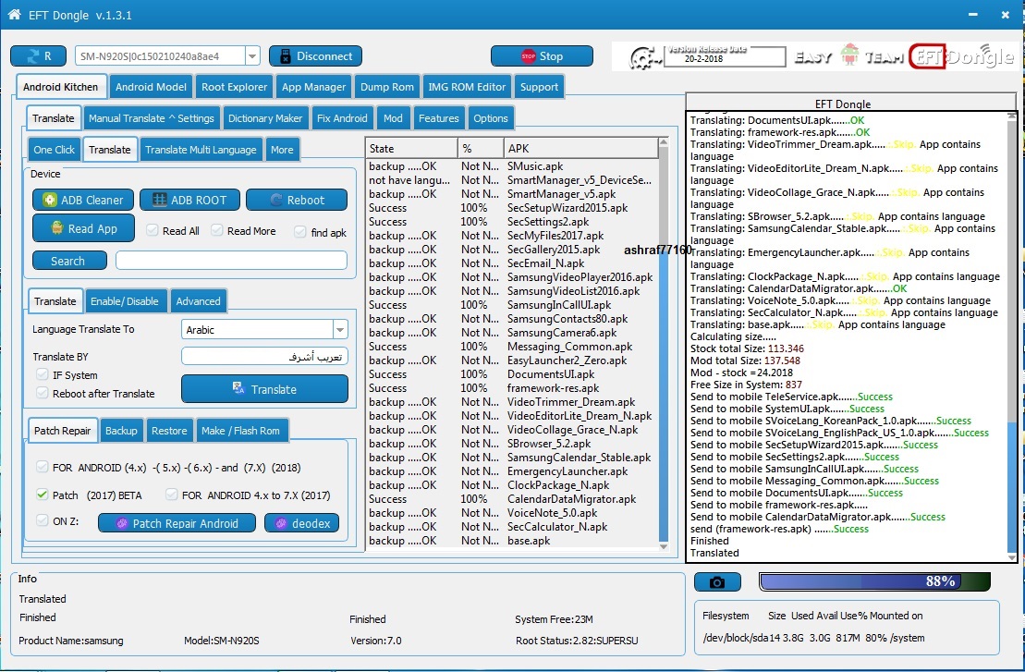Open the Dictionary Maker tab

(264, 118)
